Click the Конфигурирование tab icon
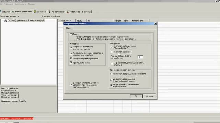This screenshot has height=123, width=220. point(13,11)
